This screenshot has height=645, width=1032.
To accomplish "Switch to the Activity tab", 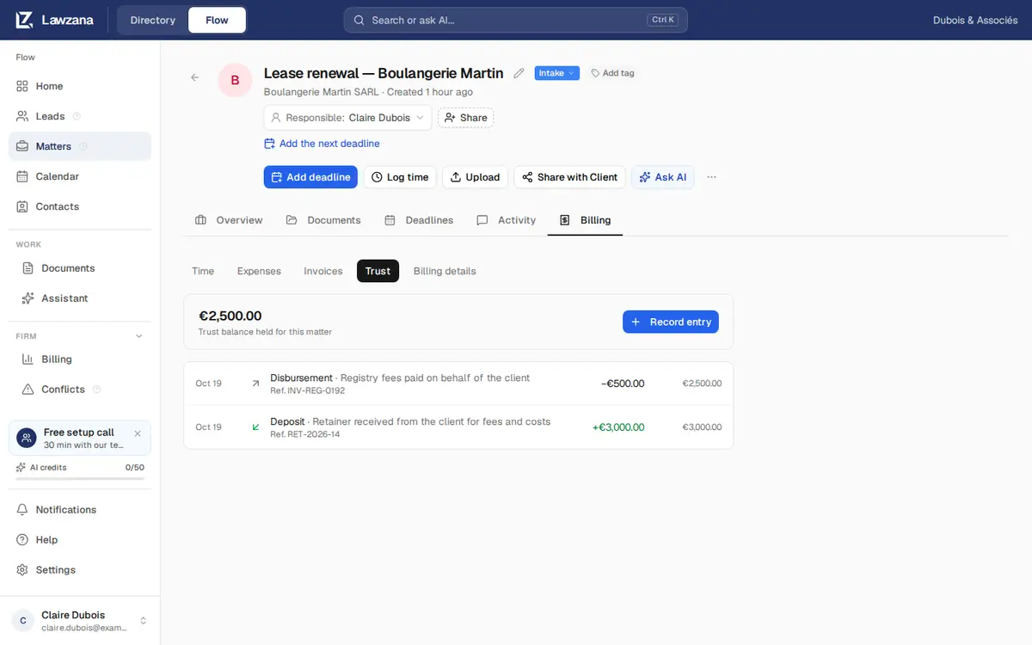I will tap(507, 220).
